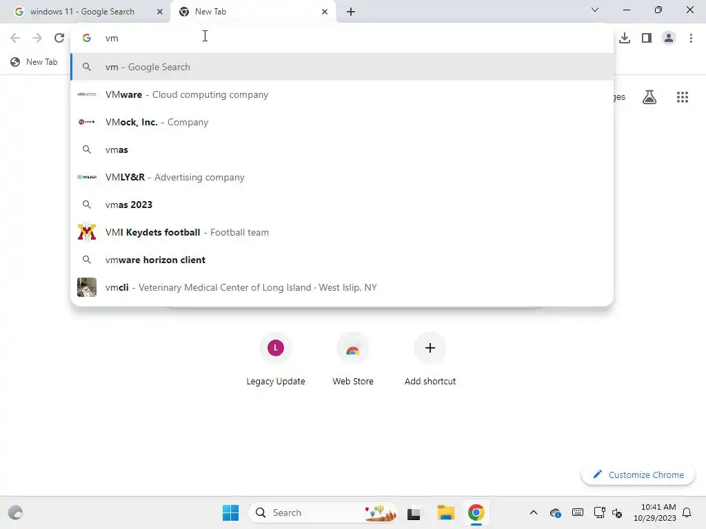Viewport: 706px width, 529px height.
Task: Close the New Tab tab
Action: [x=325, y=12]
